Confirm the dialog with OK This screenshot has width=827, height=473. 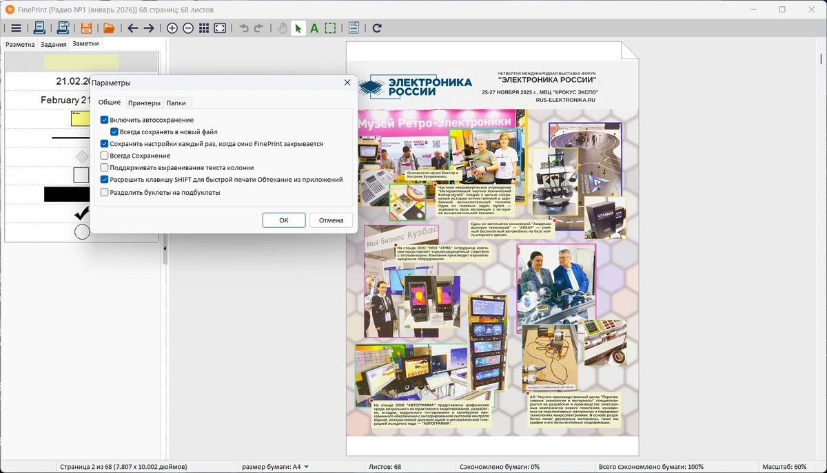click(x=284, y=220)
